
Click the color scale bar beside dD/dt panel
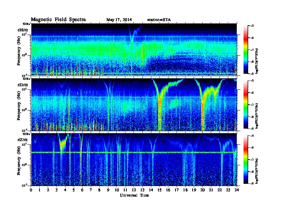click(x=245, y=105)
